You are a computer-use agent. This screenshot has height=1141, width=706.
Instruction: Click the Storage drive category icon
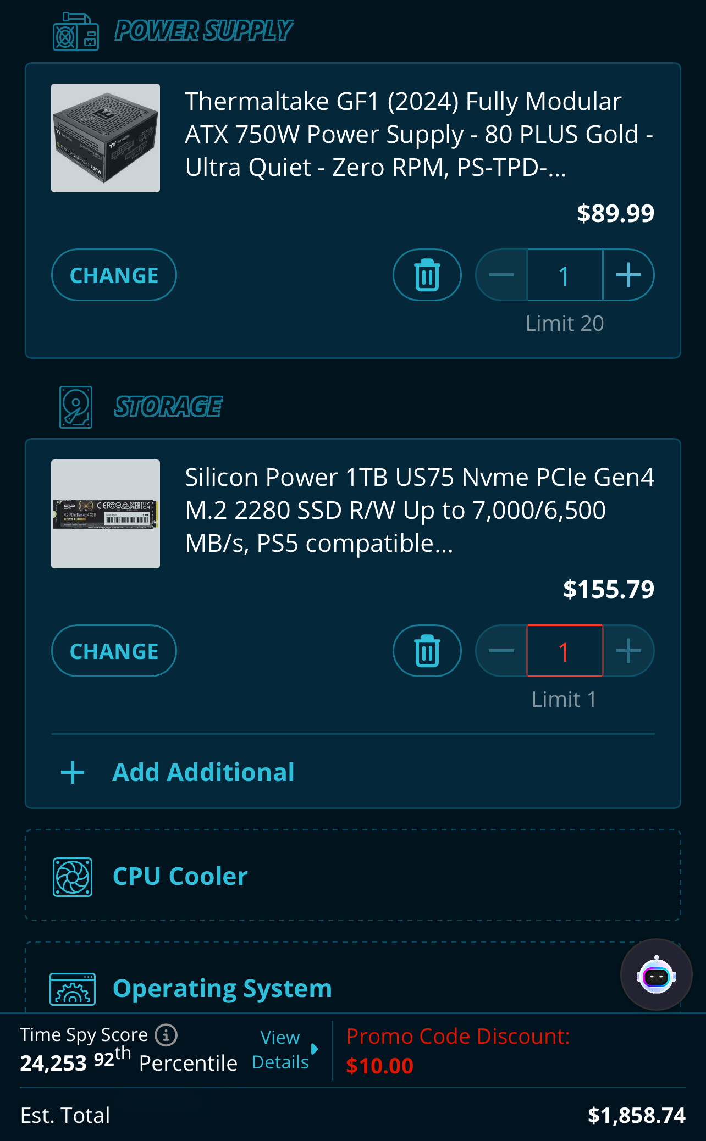pos(76,407)
